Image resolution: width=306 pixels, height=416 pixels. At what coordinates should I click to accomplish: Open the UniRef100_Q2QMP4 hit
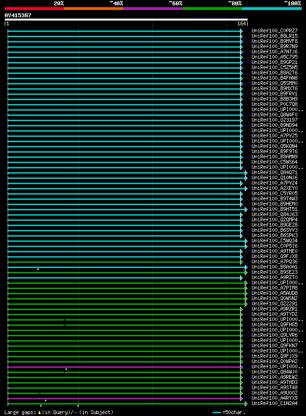tap(274, 219)
